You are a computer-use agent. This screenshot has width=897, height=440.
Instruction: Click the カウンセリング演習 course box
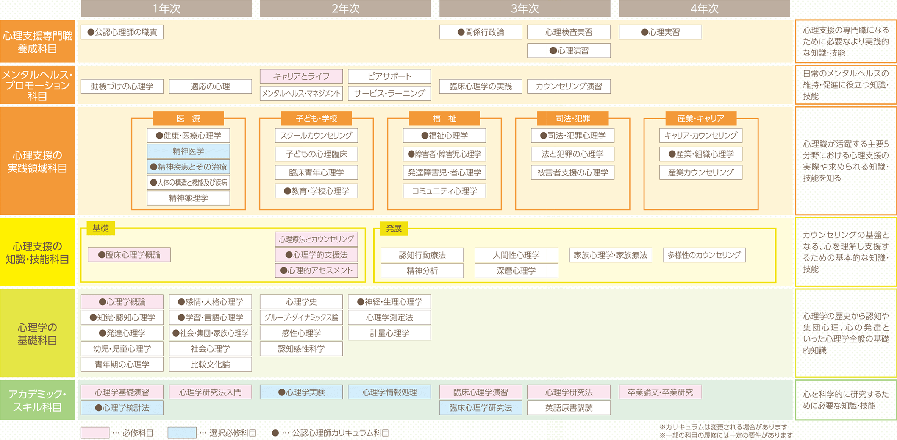click(x=569, y=86)
